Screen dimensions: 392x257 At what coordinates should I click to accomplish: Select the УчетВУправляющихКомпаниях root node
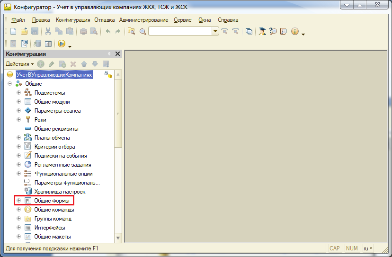pos(54,74)
